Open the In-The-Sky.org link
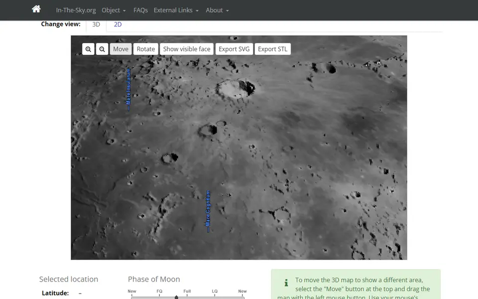This screenshot has height=299, width=478. click(x=76, y=10)
